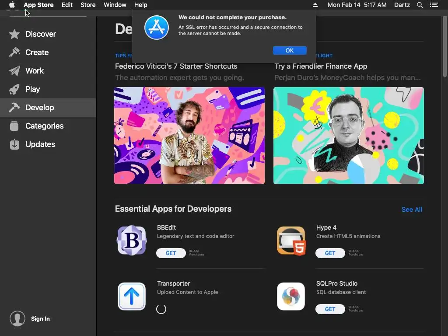This screenshot has width=448, height=336.
Task: Click the Updates download arrow icon
Action: pos(14,144)
